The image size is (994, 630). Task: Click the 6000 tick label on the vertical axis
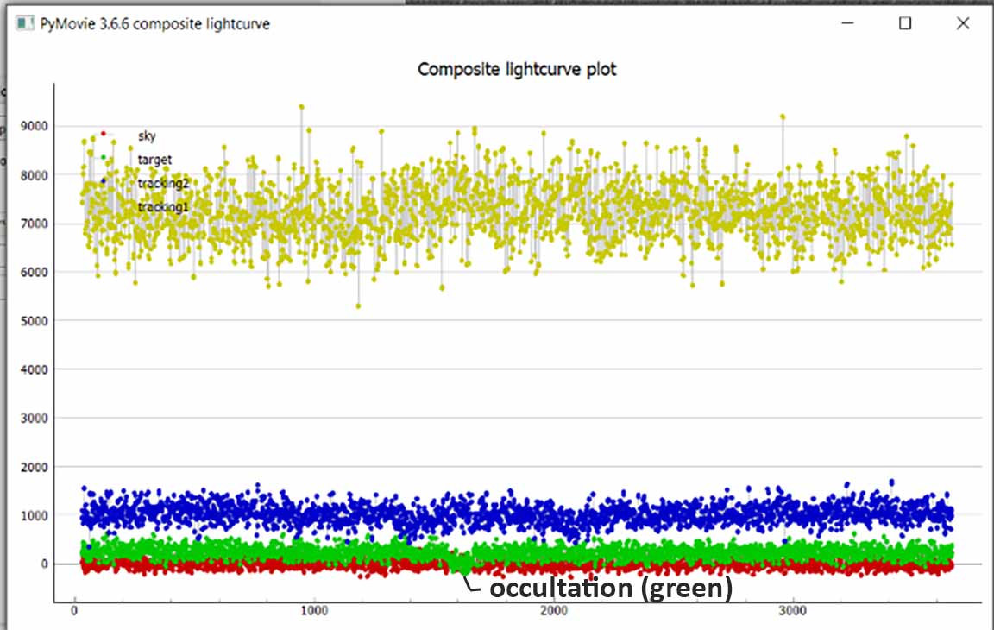[35, 273]
